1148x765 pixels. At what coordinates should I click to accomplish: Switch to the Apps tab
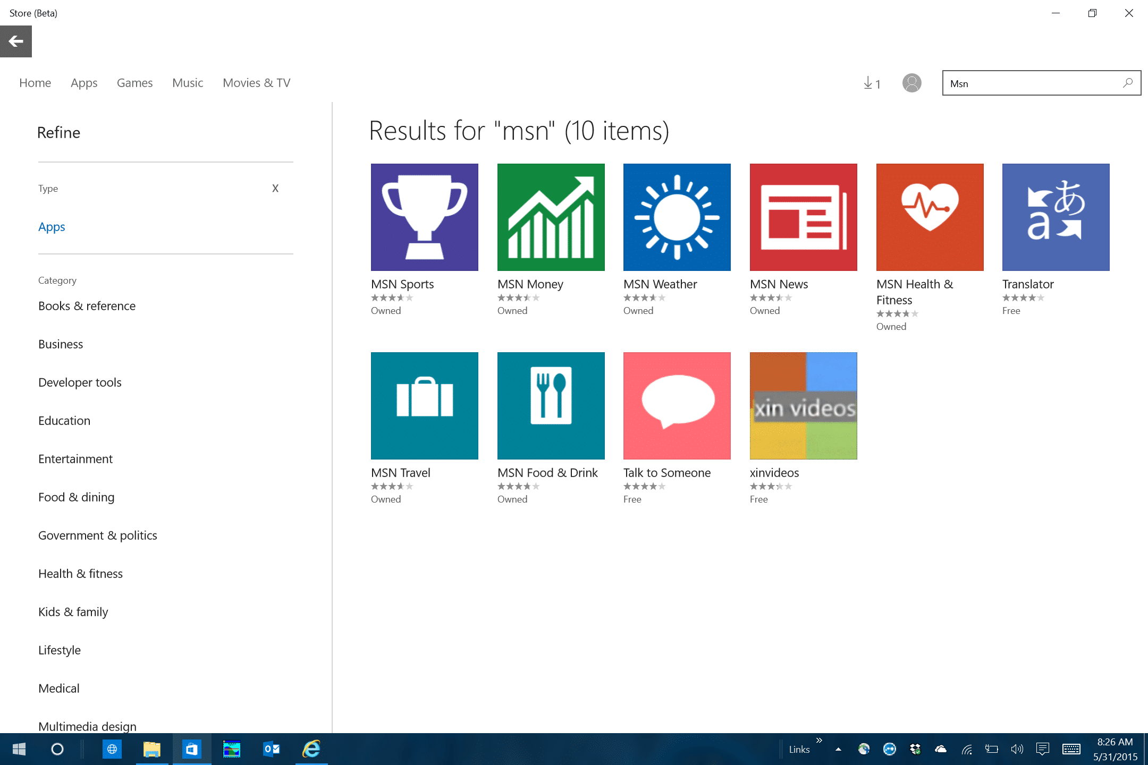tap(84, 83)
